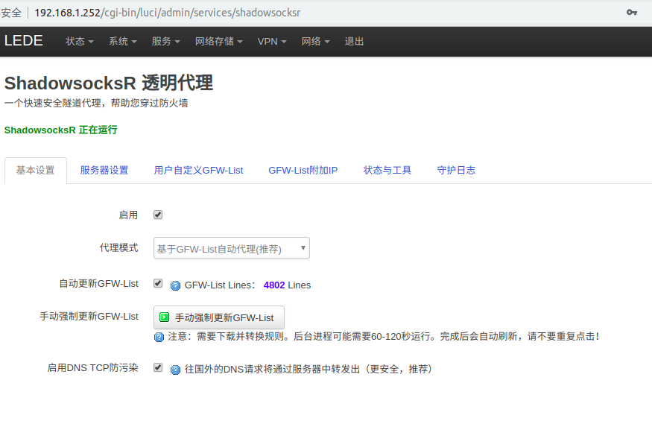The image size is (652, 421).
Task: Click the key icon in address bar
Action: [631, 13]
